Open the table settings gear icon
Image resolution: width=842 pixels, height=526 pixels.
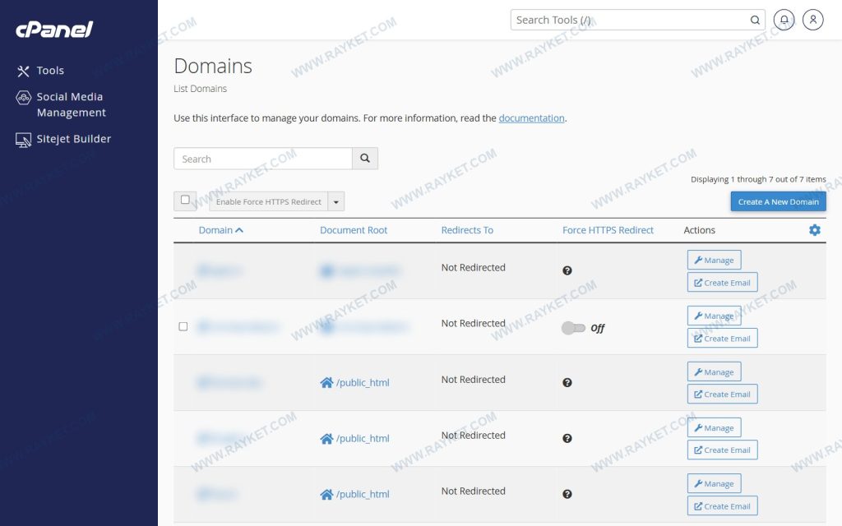coord(815,230)
